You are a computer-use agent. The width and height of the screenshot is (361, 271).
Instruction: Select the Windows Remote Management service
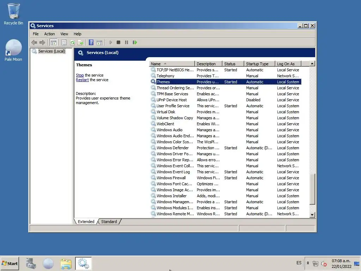[225, 213]
